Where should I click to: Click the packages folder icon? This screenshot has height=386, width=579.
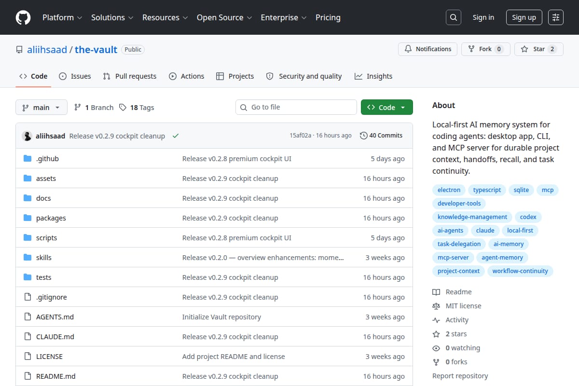tap(28, 218)
